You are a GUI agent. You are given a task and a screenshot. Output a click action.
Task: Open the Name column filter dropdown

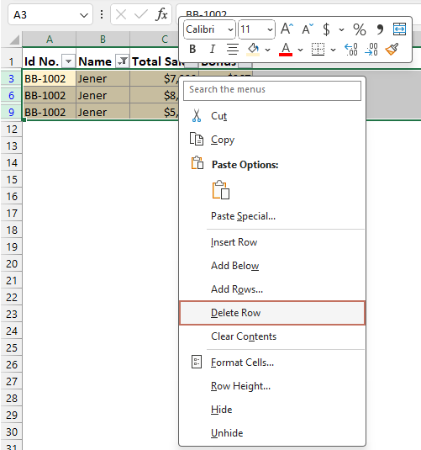(123, 61)
